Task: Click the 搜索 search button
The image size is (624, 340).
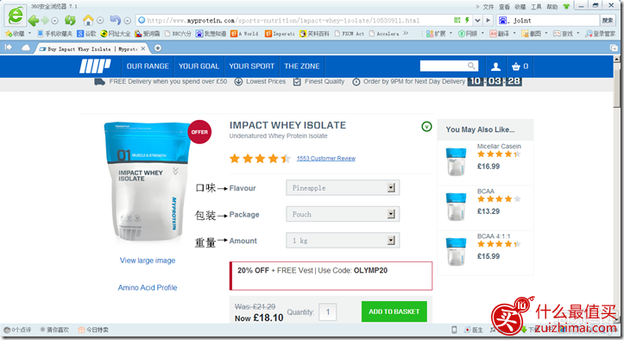Action: coord(608,21)
